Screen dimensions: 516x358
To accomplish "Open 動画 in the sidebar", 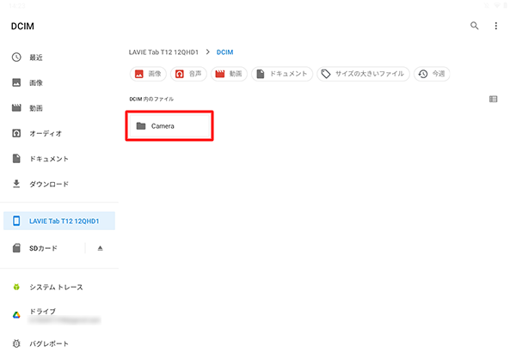I will click(x=59, y=107).
